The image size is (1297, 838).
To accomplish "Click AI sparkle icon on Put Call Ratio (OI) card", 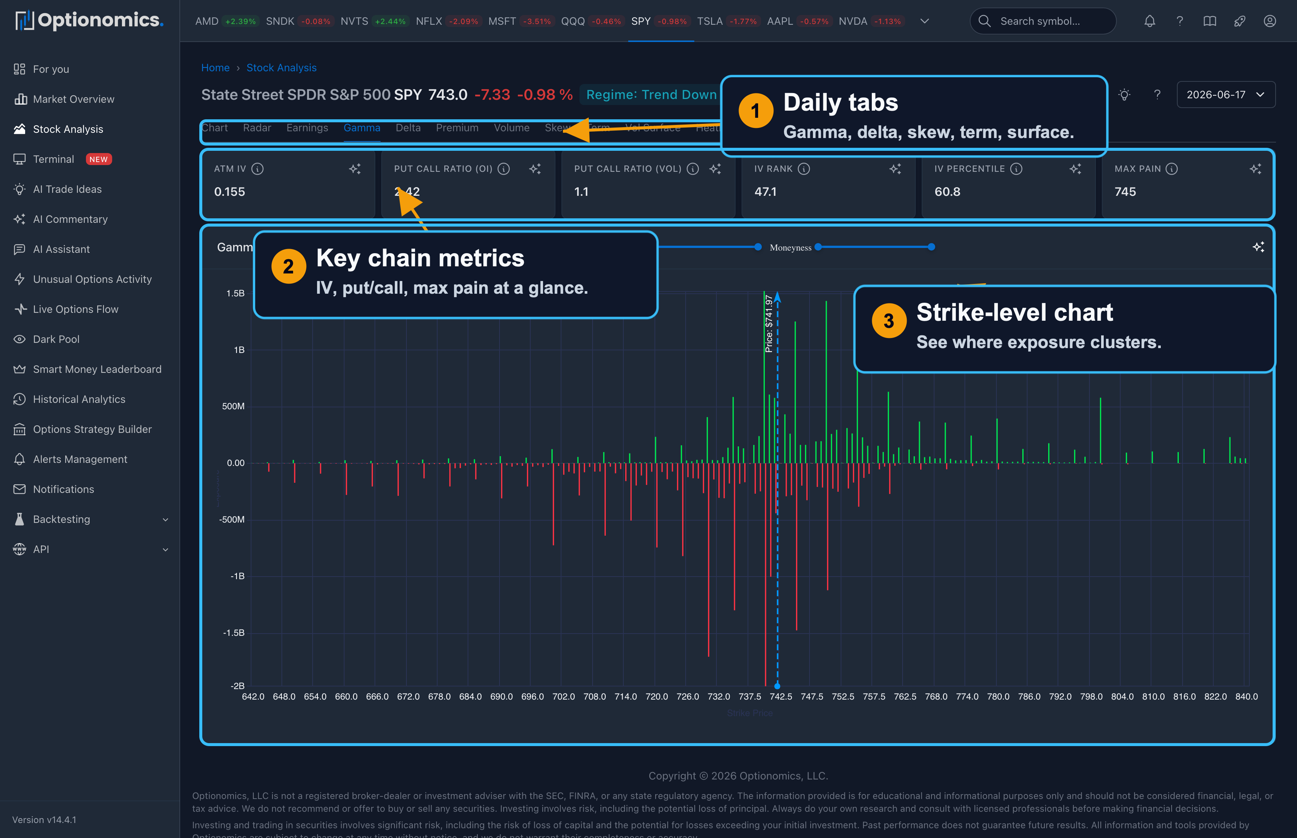I will click(535, 169).
